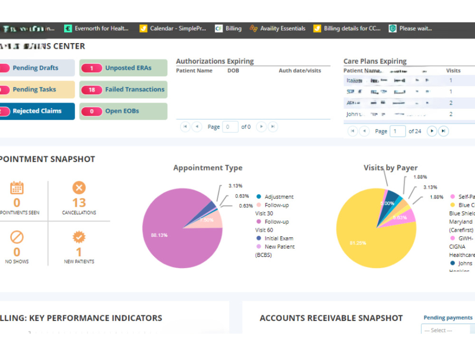The height and width of the screenshot is (356, 475).
Task: Click the Care Plans Expiring page number field
Action: point(398,131)
